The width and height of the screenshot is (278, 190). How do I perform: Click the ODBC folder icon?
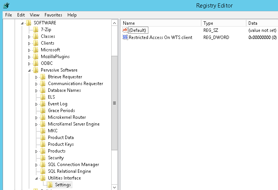coord(36,63)
